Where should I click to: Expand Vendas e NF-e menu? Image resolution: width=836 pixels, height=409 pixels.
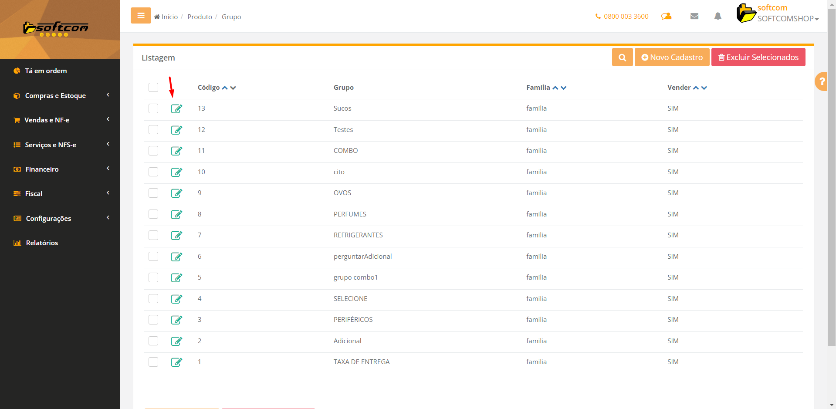(60, 120)
